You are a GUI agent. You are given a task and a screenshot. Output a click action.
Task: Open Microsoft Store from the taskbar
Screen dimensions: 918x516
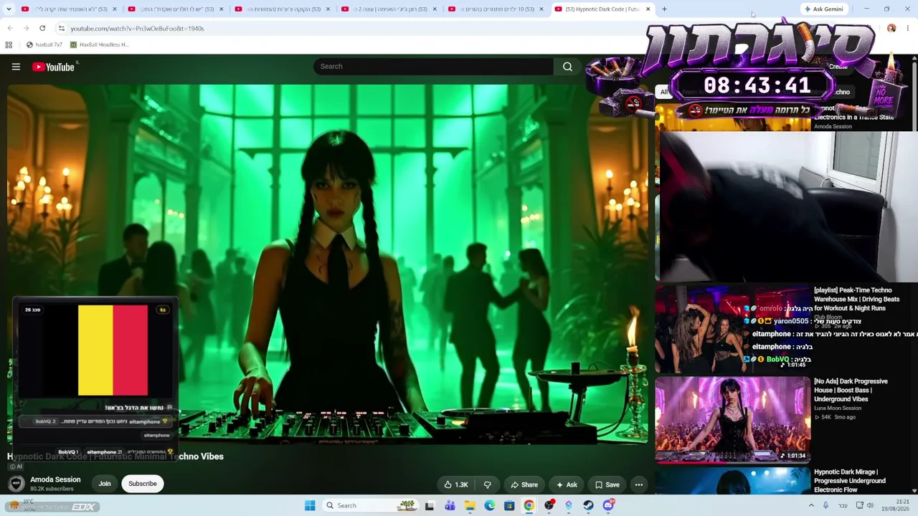click(x=509, y=506)
